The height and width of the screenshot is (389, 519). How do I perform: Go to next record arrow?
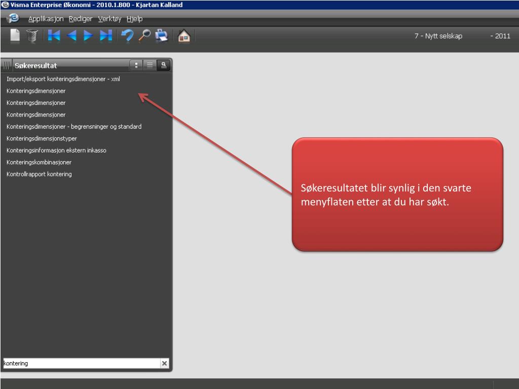[x=88, y=35]
